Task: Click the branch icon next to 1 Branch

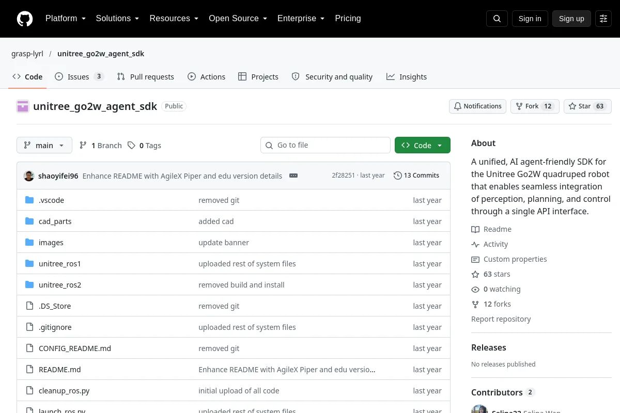Action: coord(83,146)
